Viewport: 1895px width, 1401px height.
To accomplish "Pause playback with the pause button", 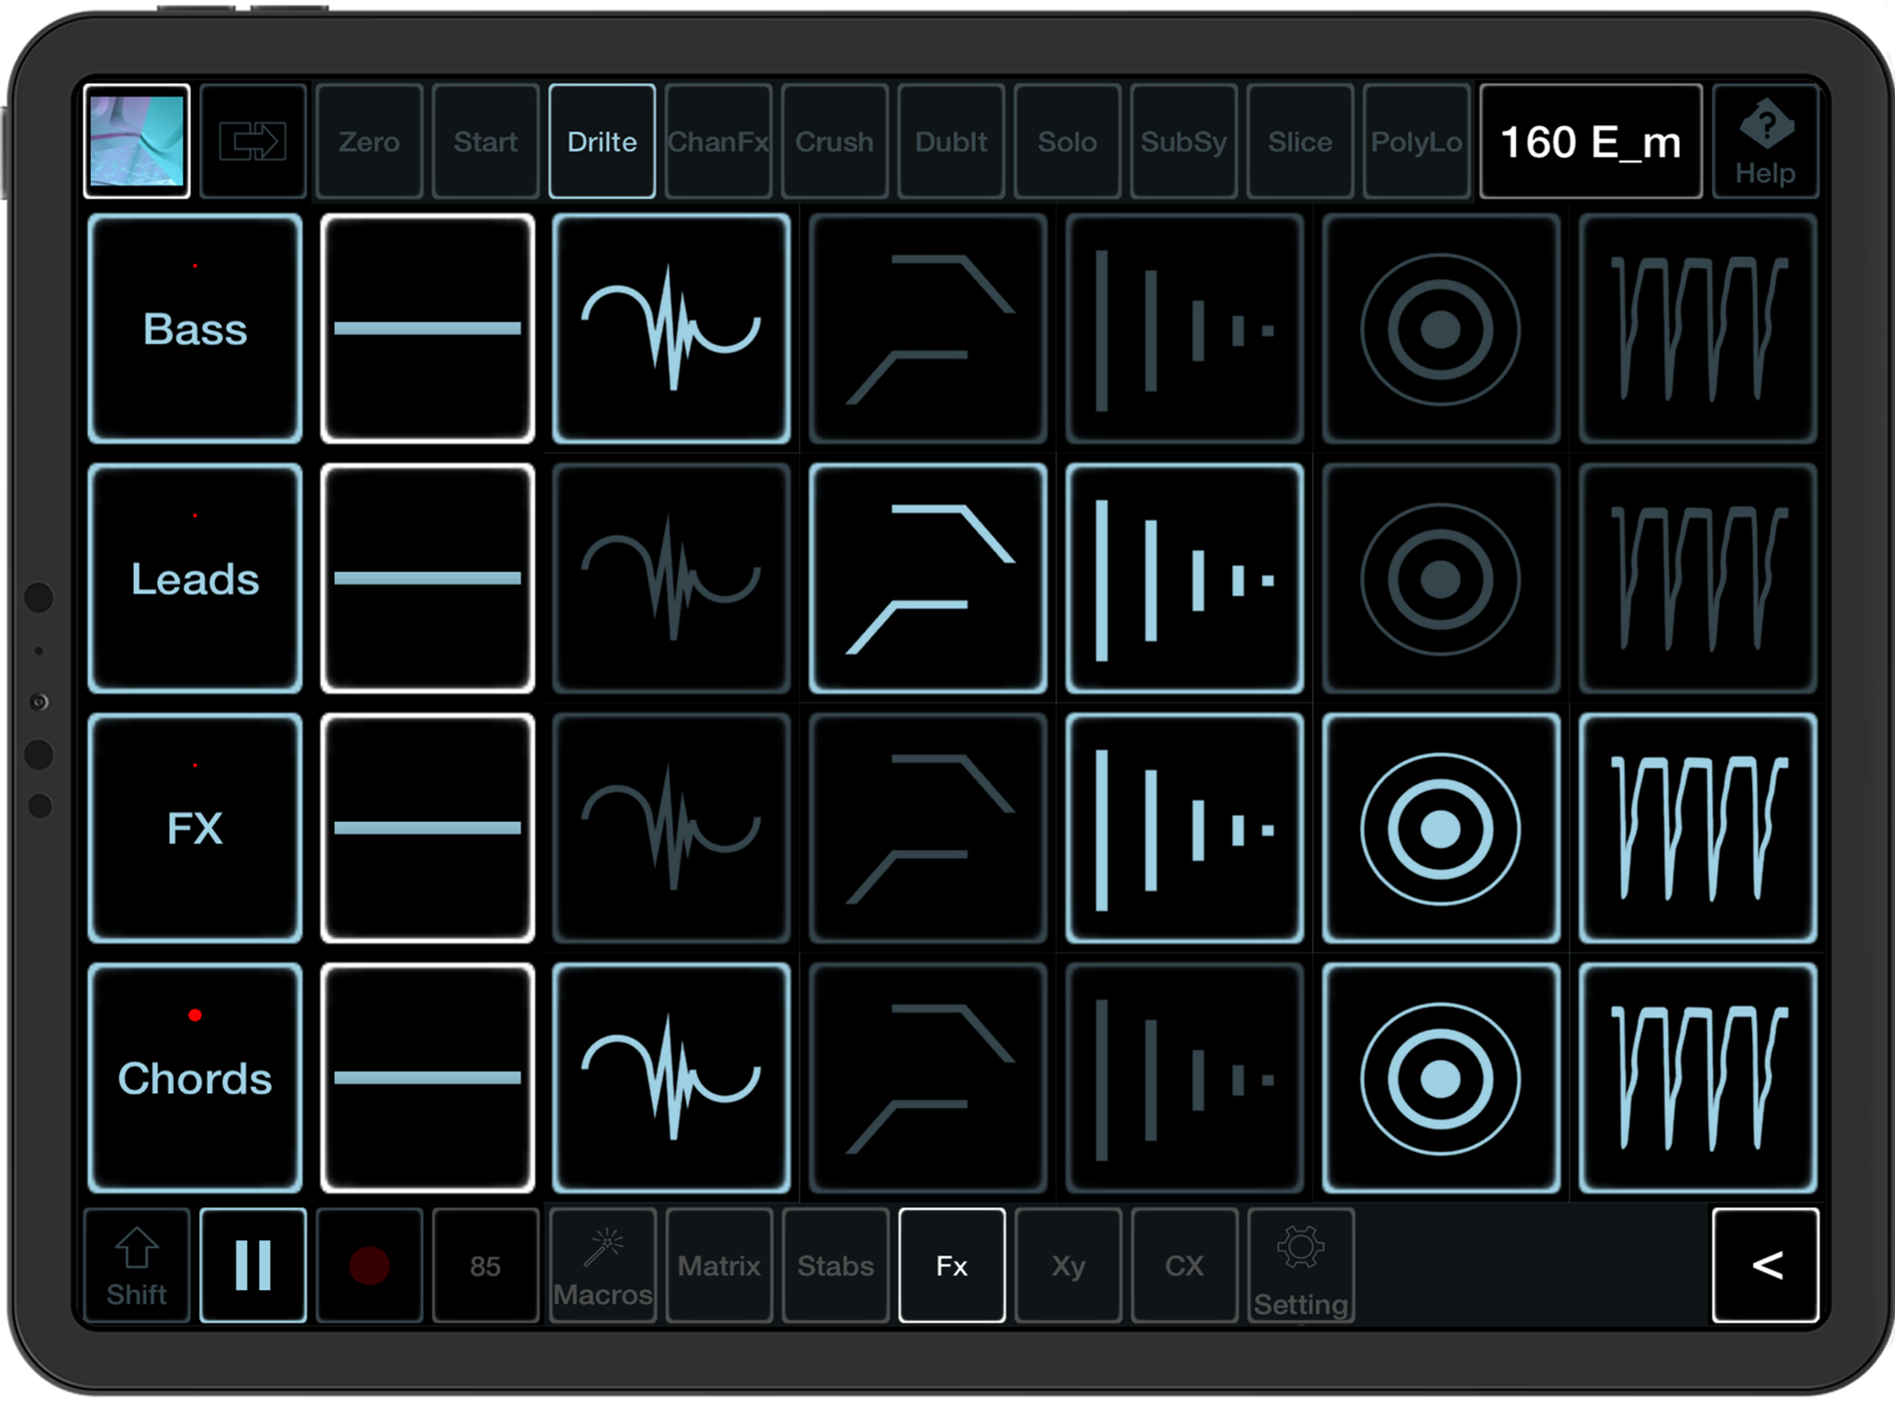I will [253, 1265].
